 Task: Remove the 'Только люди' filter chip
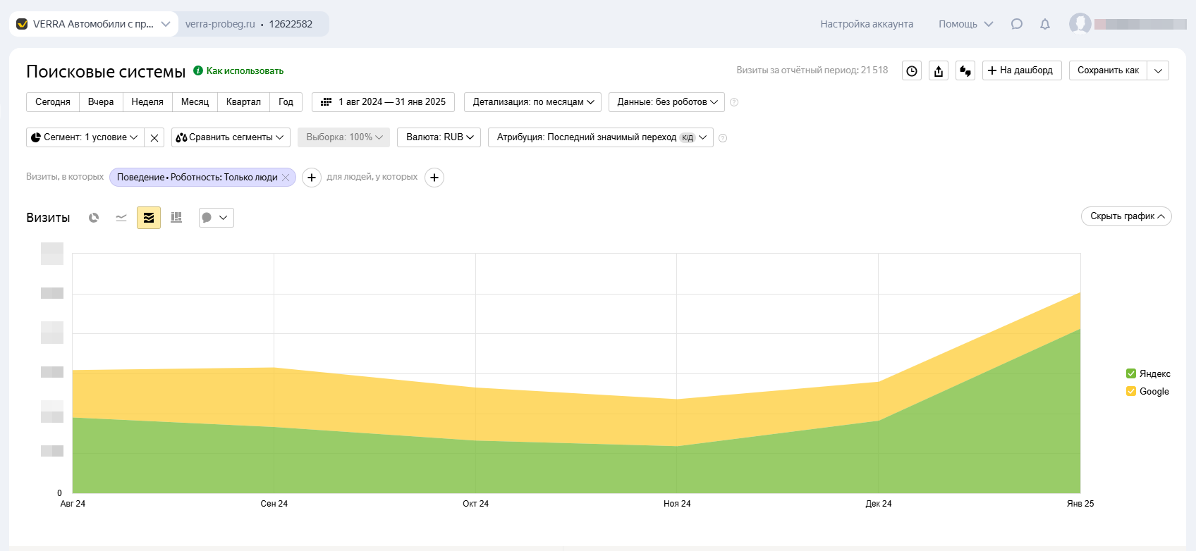(x=286, y=178)
